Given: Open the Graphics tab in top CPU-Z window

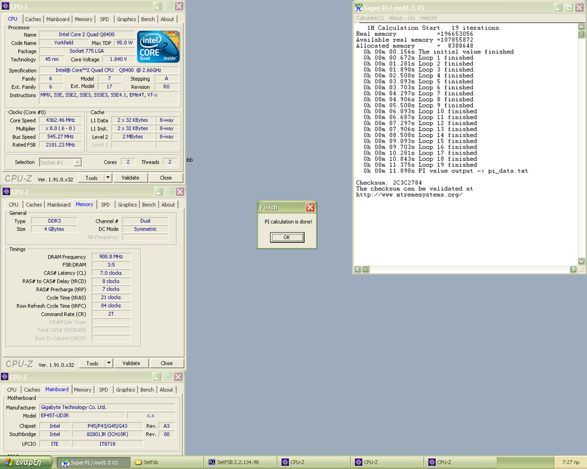Looking at the screenshot, I should [126, 19].
